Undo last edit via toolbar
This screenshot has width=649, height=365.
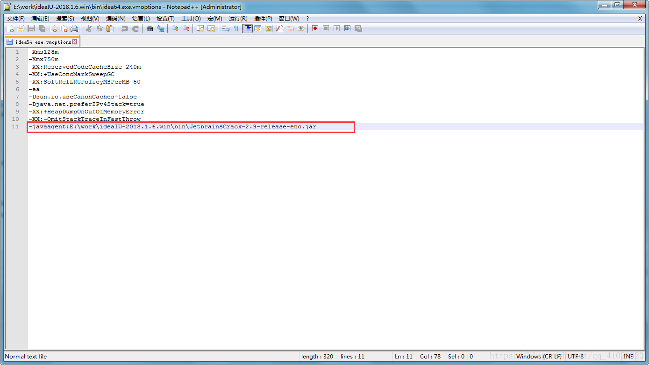point(124,28)
